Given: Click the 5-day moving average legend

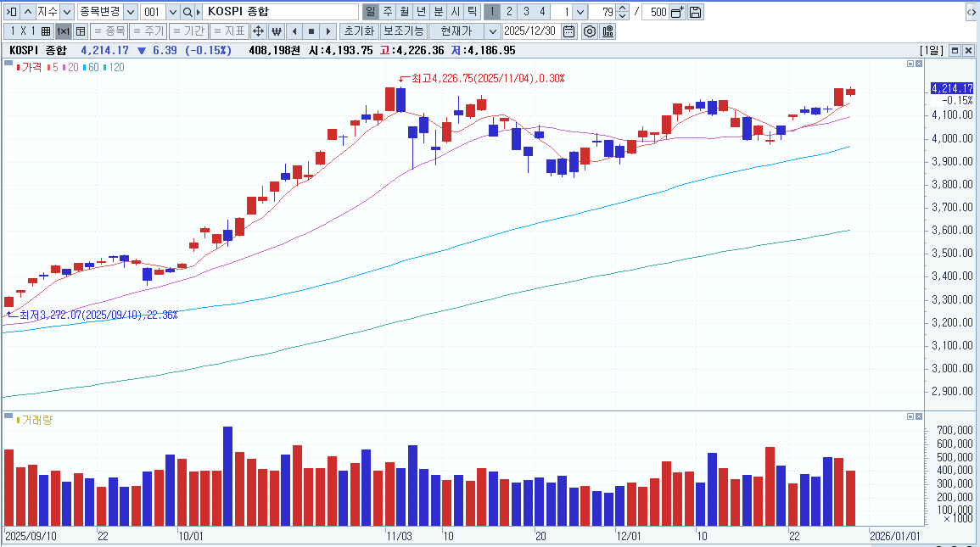Looking at the screenshot, I should 53,68.
